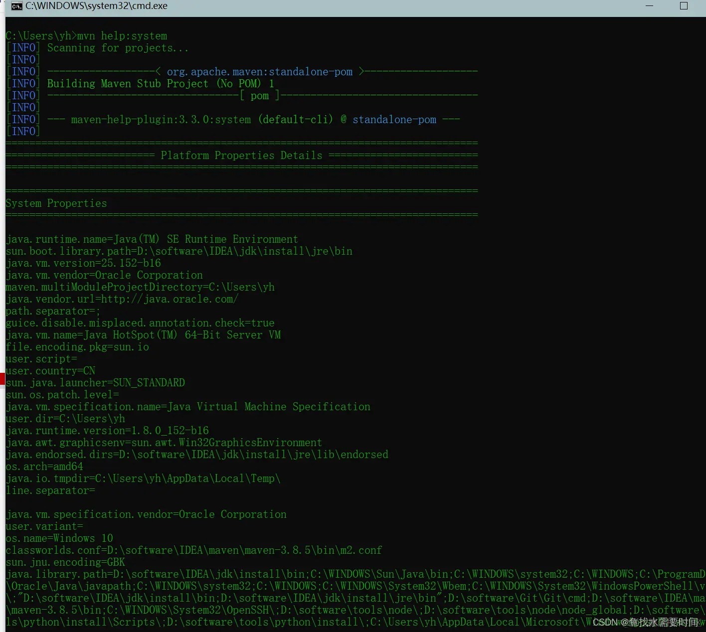The height and width of the screenshot is (632, 706).
Task: Maximize the cmd.exe window
Action: [684, 6]
